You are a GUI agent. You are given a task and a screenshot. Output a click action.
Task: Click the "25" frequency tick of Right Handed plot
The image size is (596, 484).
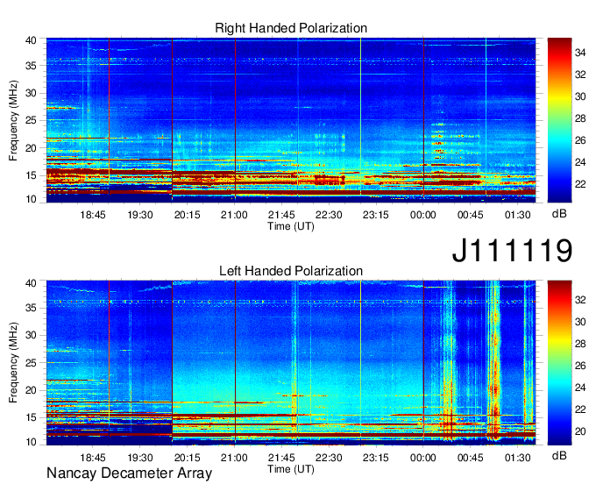click(x=31, y=120)
